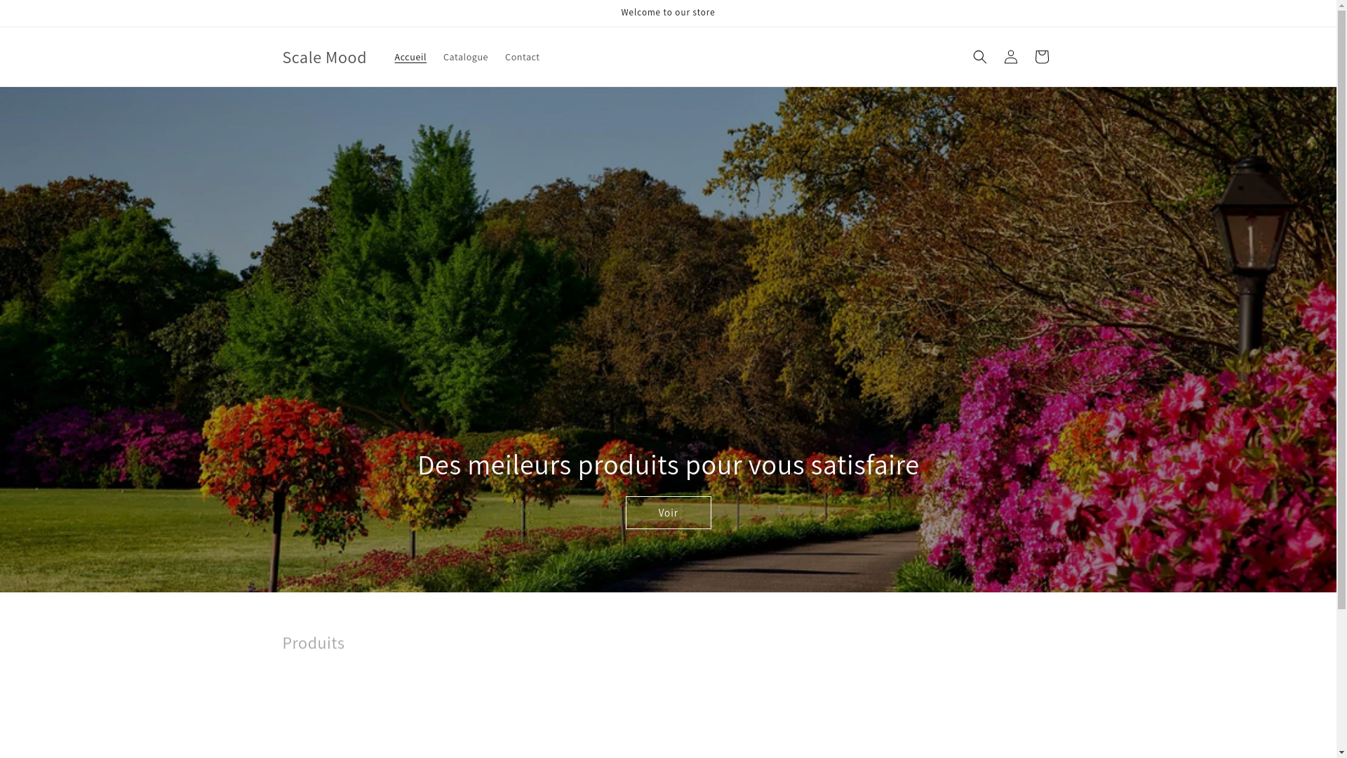Image resolution: width=1347 pixels, height=758 pixels.
Task: Open the account login icon
Action: pos(1010,57)
